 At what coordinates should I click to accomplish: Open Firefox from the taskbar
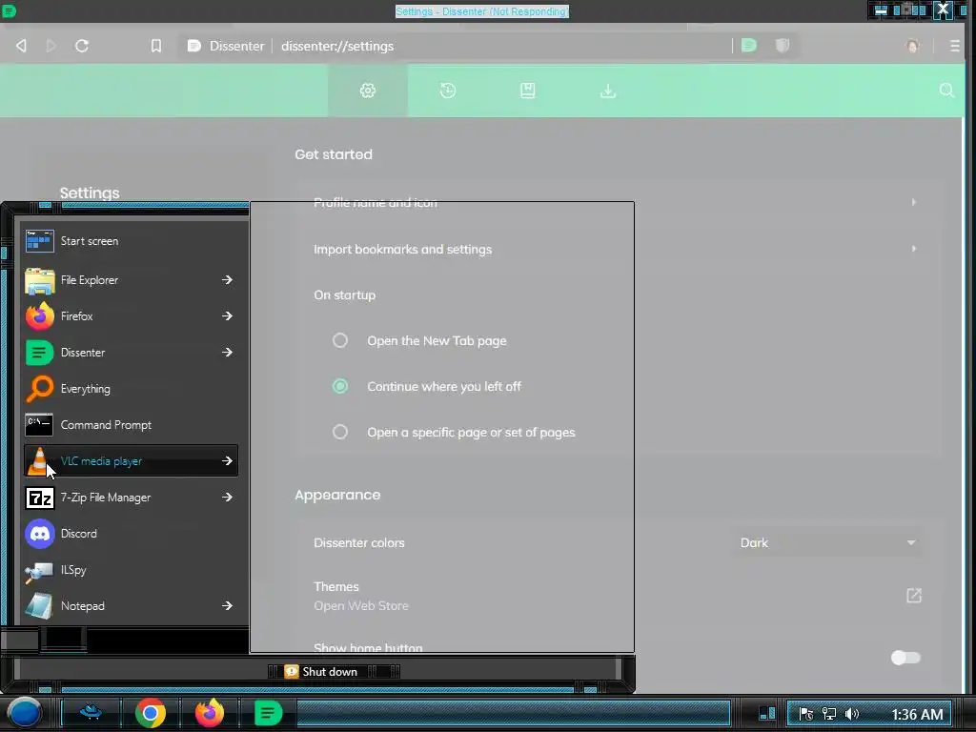210,713
